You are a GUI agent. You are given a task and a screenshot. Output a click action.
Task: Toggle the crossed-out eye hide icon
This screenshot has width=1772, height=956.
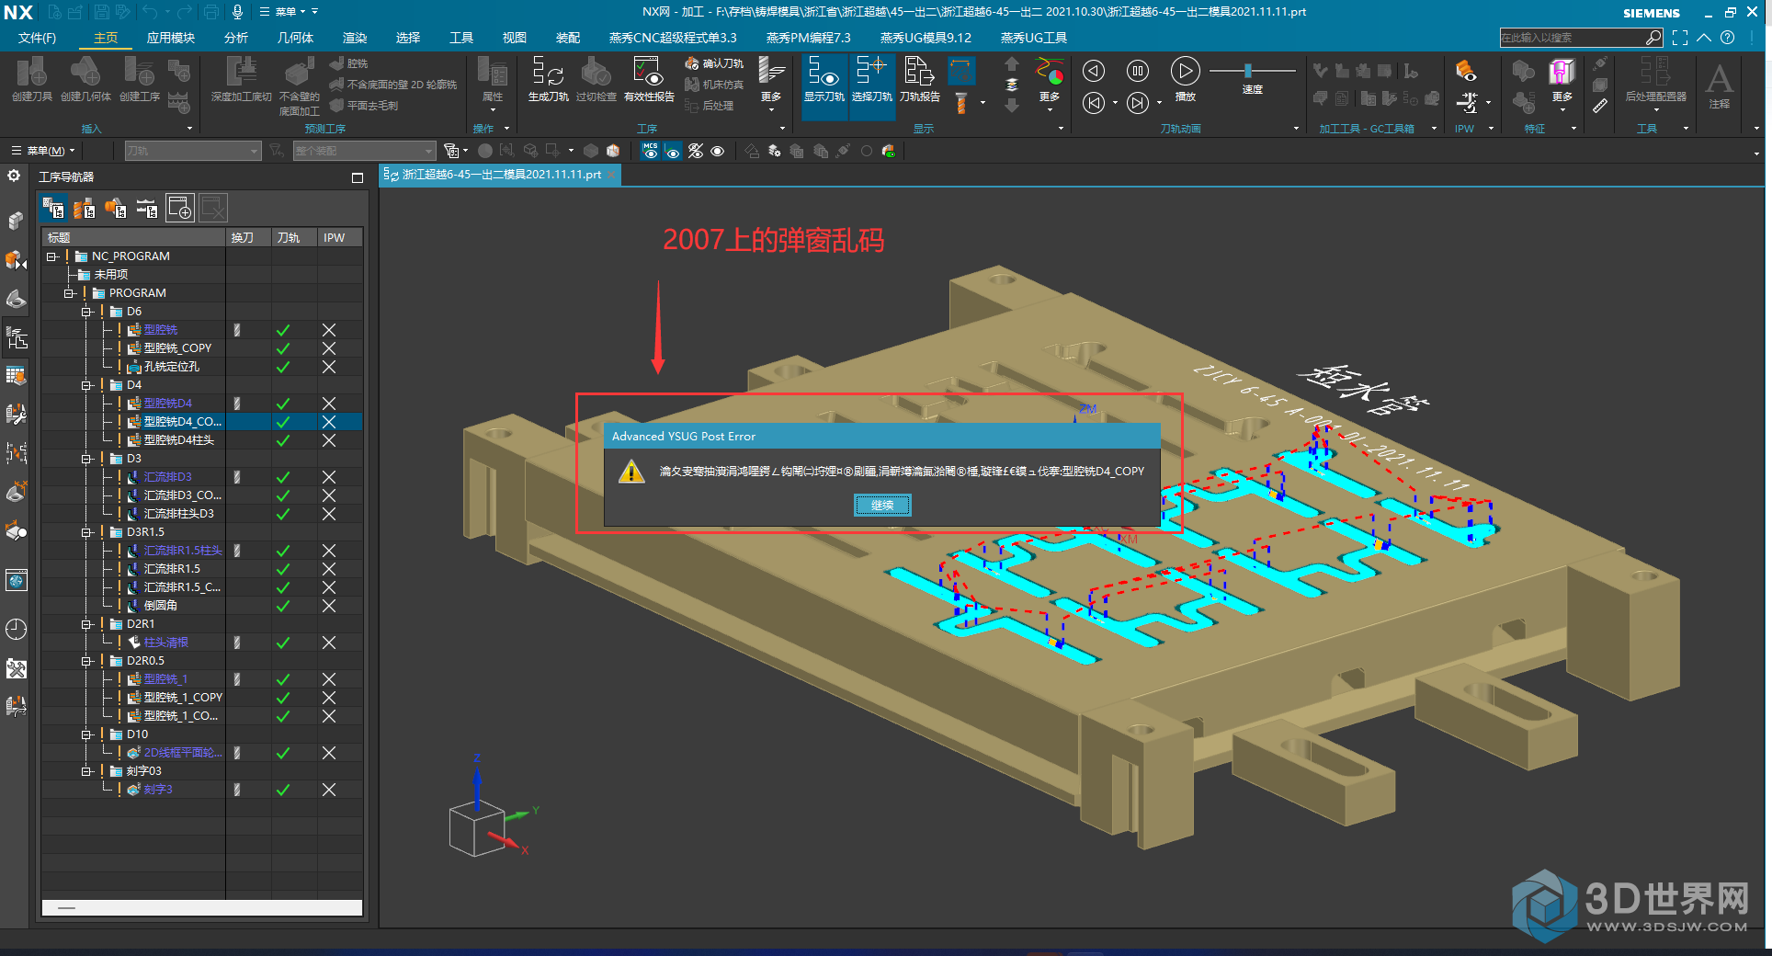click(x=696, y=151)
